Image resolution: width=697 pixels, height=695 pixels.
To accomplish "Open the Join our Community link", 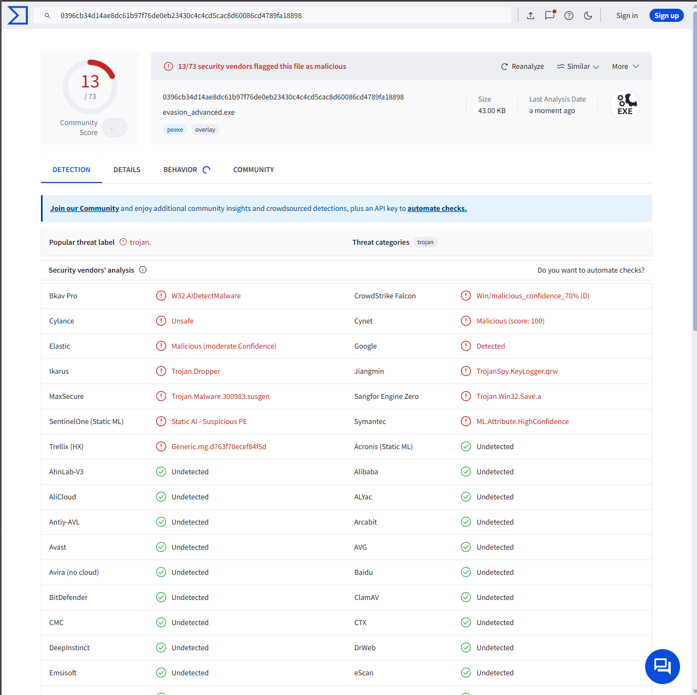I will pyautogui.click(x=85, y=208).
